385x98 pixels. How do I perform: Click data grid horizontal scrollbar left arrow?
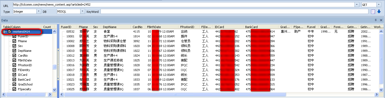point(61,94)
